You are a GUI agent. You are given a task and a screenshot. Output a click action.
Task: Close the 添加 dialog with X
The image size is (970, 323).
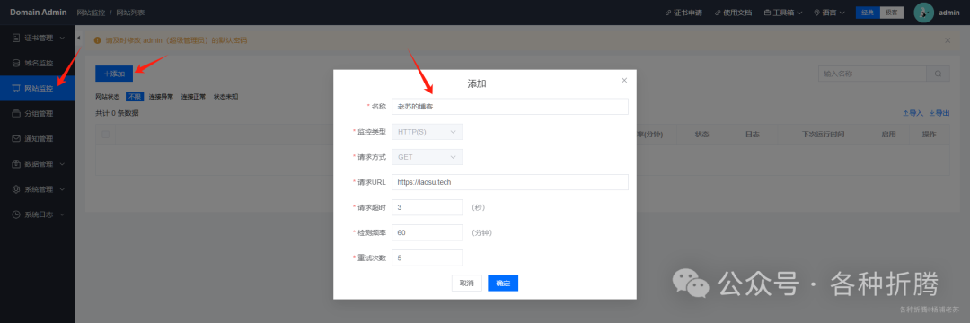click(624, 80)
